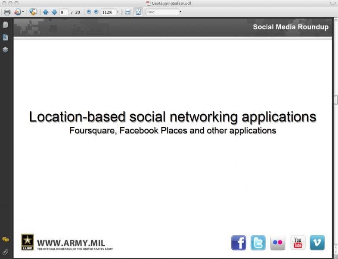Click the total pages text 20

pyautogui.click(x=78, y=13)
